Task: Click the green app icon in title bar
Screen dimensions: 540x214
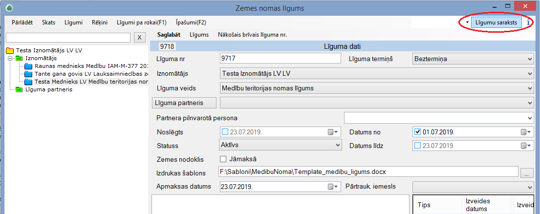Action: pyautogui.click(x=10, y=7)
